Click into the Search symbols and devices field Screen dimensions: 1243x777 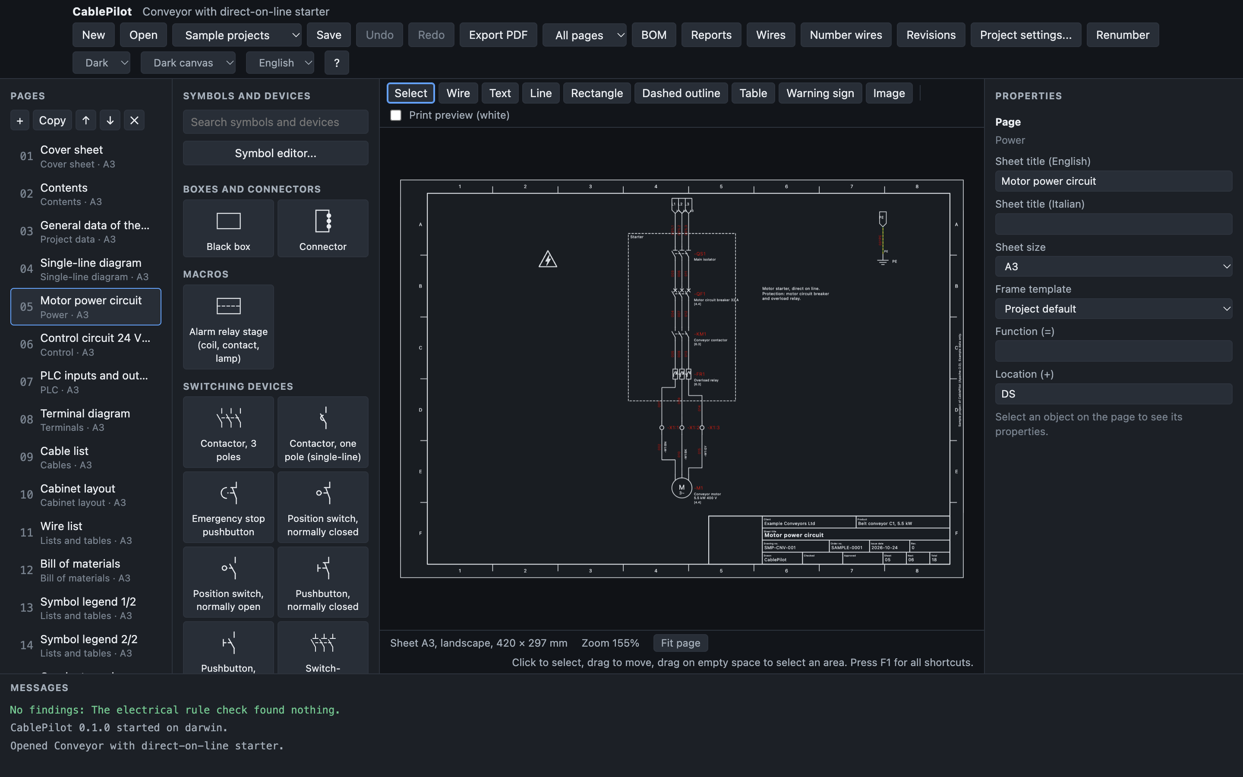coord(276,122)
